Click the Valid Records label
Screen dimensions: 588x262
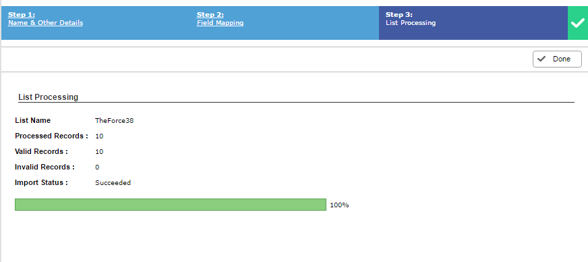[x=41, y=152]
